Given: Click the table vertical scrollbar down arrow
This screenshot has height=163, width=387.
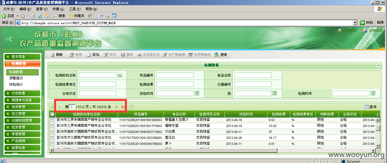Looking at the screenshot, I should (x=378, y=146).
